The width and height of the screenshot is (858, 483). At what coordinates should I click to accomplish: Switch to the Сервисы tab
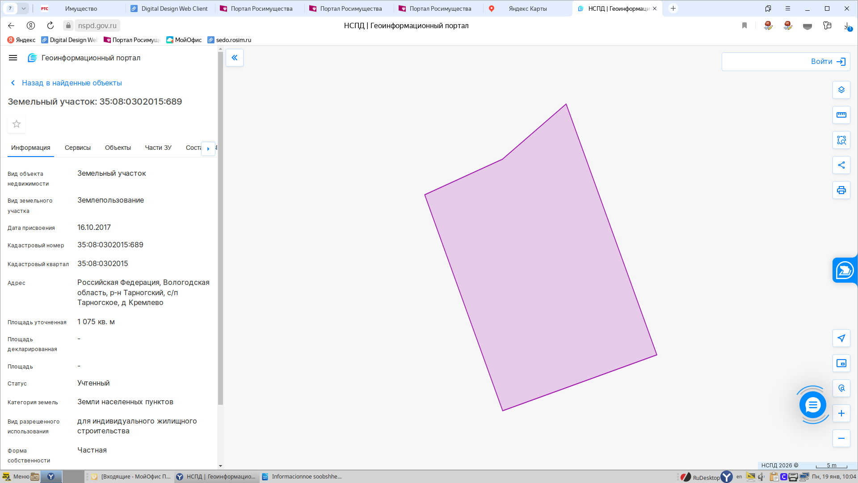click(77, 148)
